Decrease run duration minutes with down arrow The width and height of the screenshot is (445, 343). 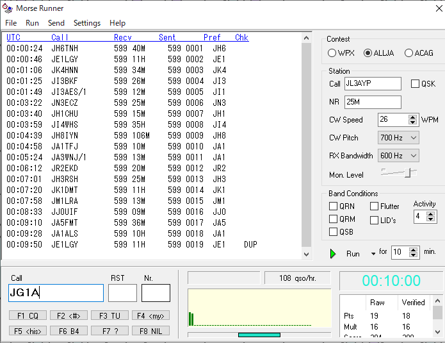[x=413, y=255]
